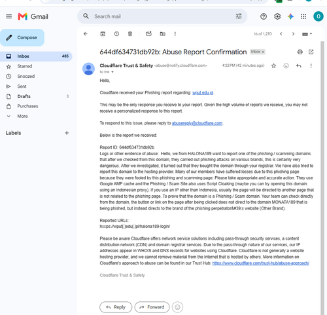Expand recipient details next to 'to me'
327x315 pixels.
pos(112,72)
